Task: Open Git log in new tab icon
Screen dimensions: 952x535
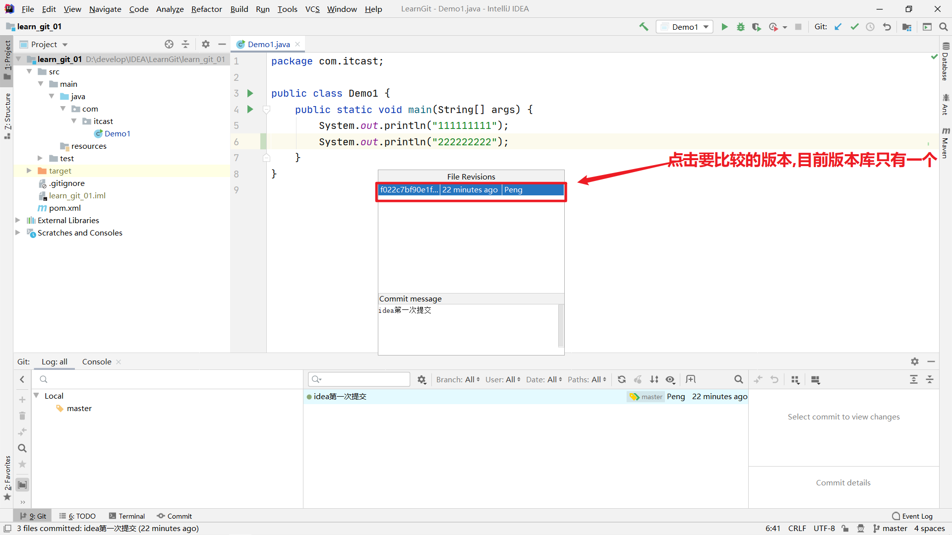Action: [x=691, y=379]
